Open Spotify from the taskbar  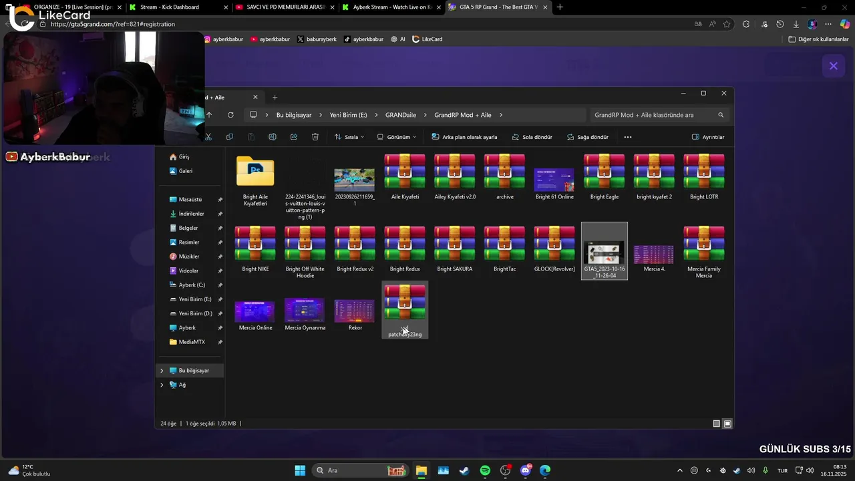coord(485,470)
